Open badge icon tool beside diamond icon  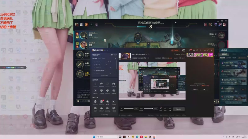[x=101, y=91]
